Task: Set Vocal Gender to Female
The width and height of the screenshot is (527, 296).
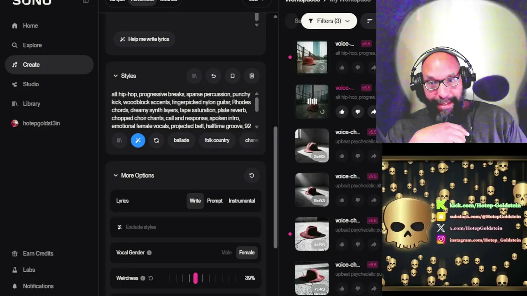Action: click(x=247, y=252)
